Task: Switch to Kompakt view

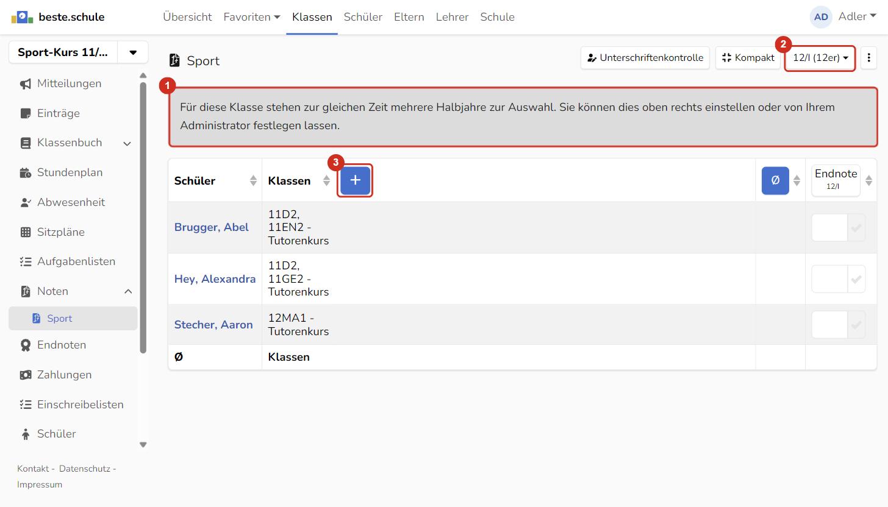Action: (748, 58)
